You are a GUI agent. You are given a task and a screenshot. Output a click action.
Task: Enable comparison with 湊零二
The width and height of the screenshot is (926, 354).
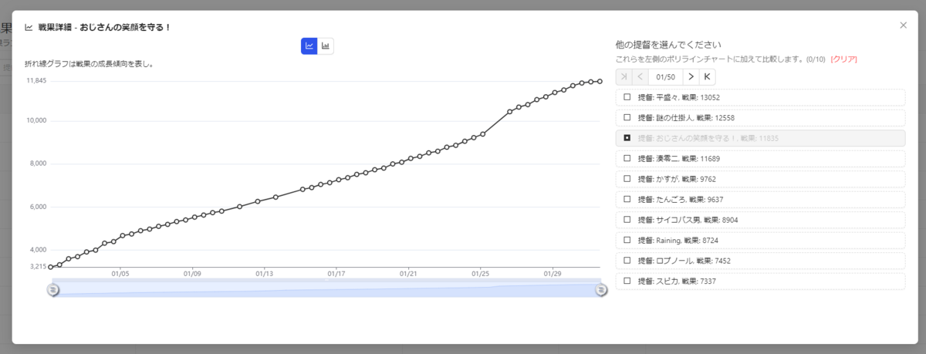pyautogui.click(x=627, y=158)
